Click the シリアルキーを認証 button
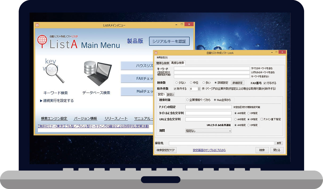Image resolution: width=323 pixels, height=189 pixels. 169,41
